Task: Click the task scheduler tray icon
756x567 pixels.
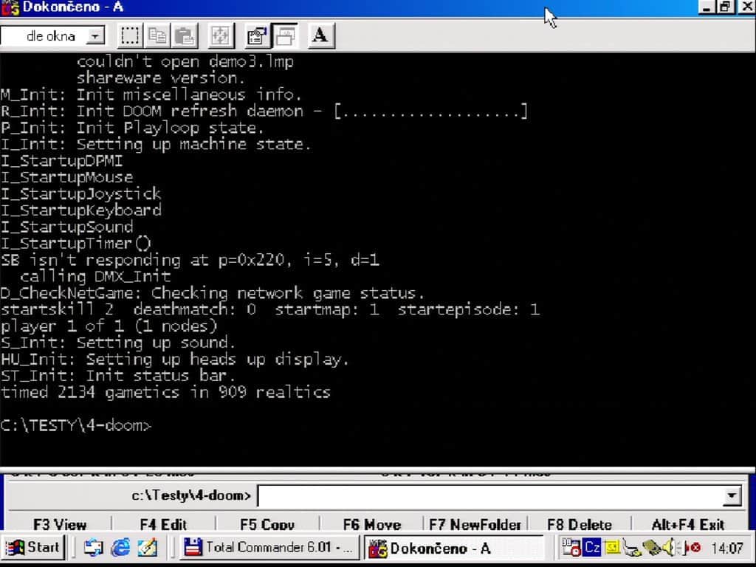Action: [571, 547]
